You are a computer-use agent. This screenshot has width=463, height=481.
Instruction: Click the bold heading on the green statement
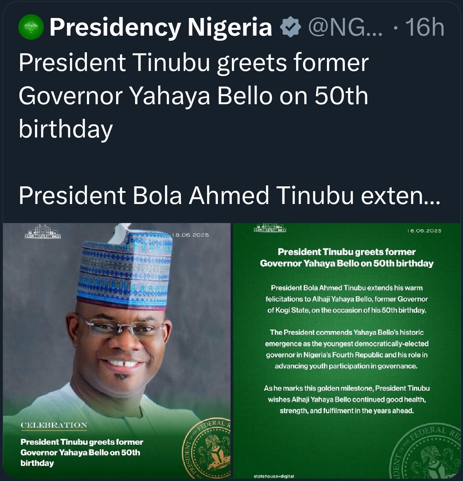[347, 258]
